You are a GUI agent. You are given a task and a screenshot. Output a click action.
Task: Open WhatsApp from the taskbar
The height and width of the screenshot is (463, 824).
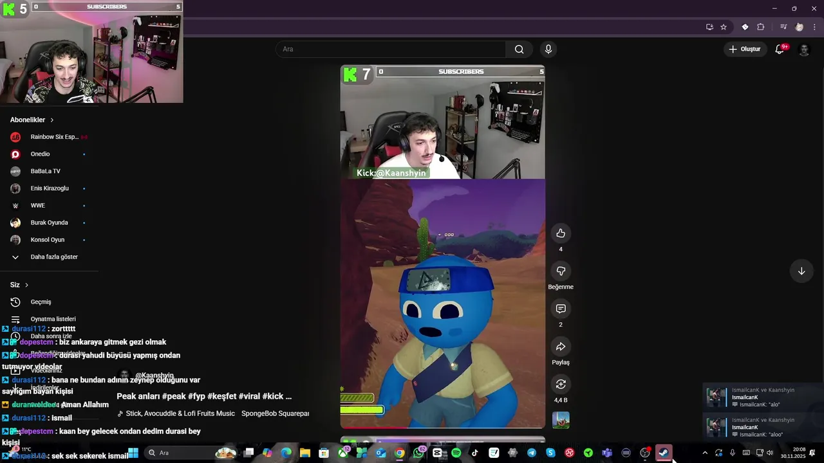point(418,453)
